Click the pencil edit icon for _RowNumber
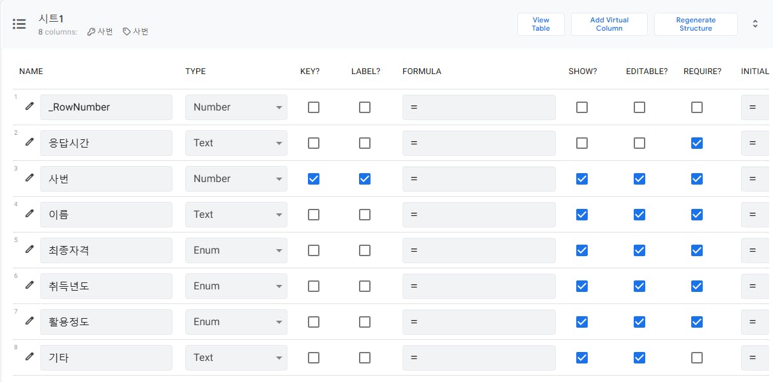The width and height of the screenshot is (773, 382). point(29,106)
